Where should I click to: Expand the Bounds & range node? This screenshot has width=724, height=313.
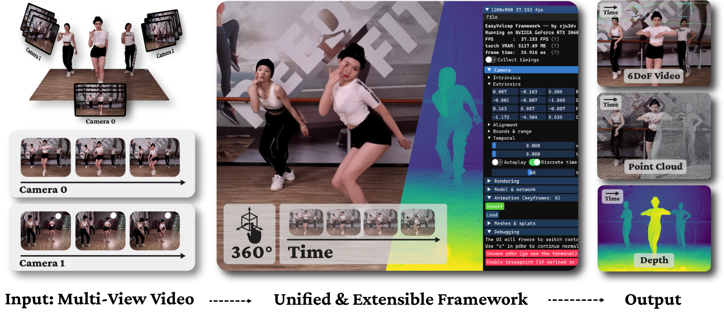489,131
